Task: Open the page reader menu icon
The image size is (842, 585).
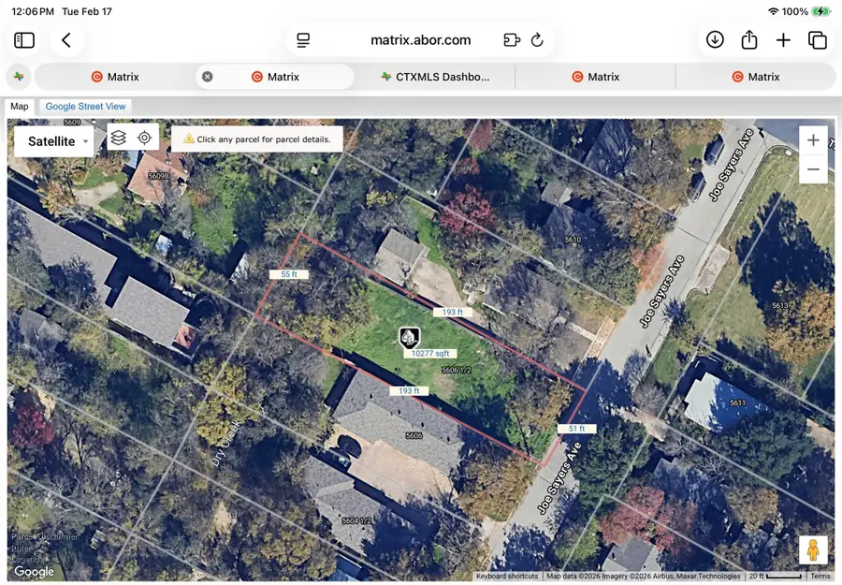Action: [303, 40]
